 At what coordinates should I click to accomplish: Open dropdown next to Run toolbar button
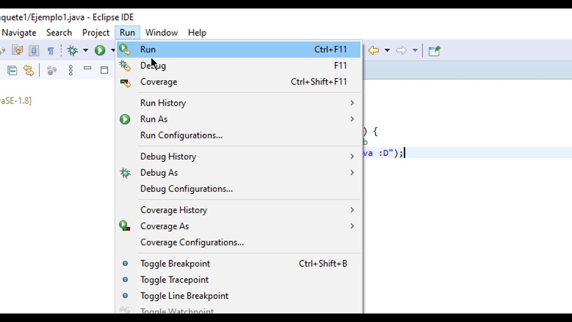(113, 51)
